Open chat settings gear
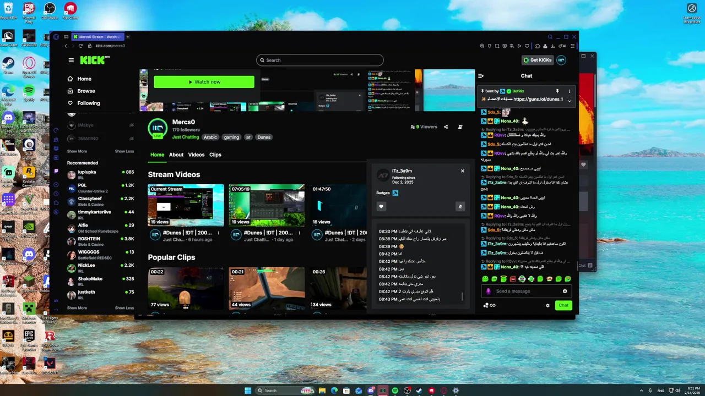705x396 pixels. coord(547,305)
